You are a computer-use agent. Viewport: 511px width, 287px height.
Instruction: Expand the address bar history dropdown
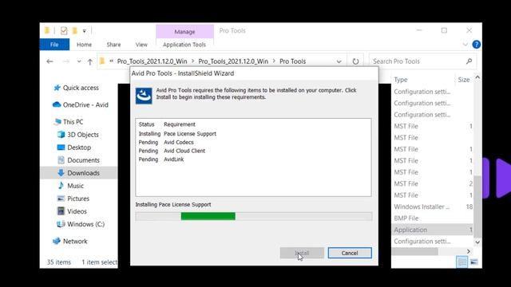click(339, 61)
